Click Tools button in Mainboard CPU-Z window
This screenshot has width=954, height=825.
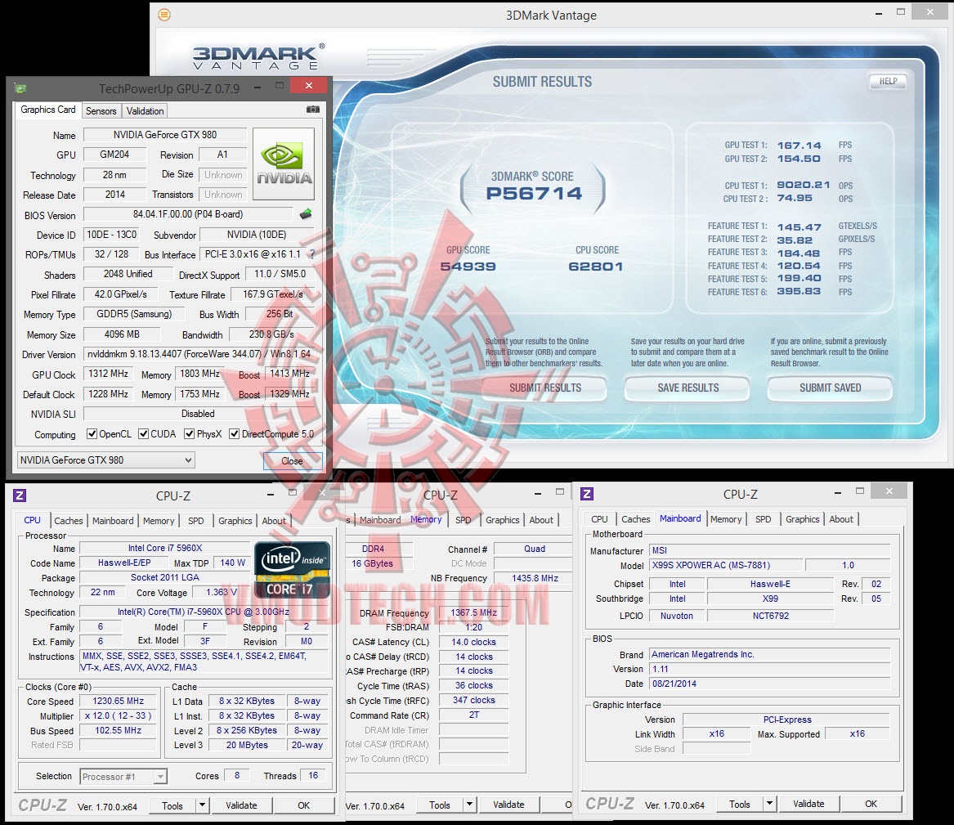740,804
